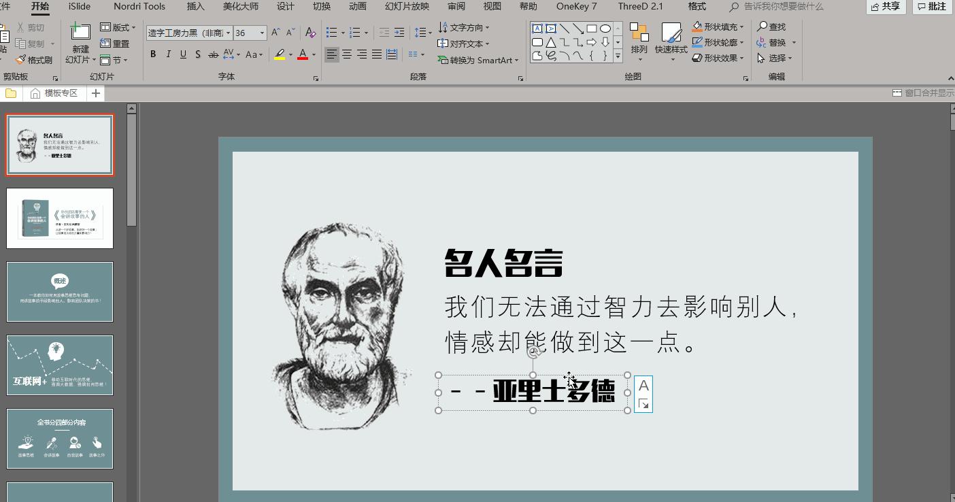Toggle center text alignment

pyautogui.click(x=347, y=54)
